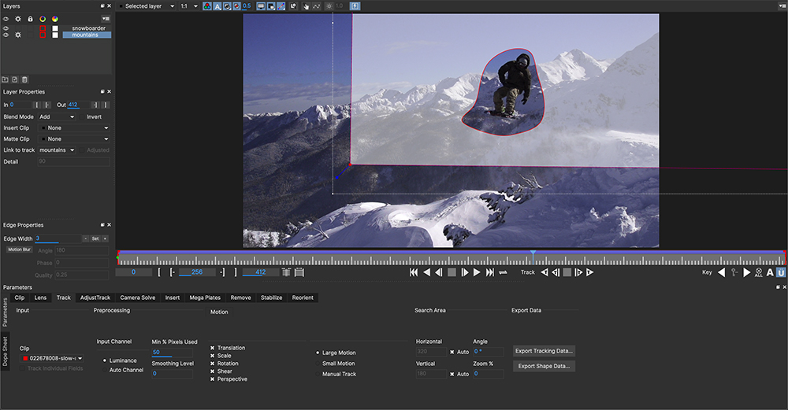Viewport: 788px width, 410px height.
Task: Open the Selected layer view dropdown
Action: tap(150, 6)
